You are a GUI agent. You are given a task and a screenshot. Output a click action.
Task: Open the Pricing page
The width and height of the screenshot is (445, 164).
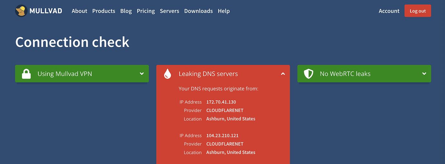146,11
